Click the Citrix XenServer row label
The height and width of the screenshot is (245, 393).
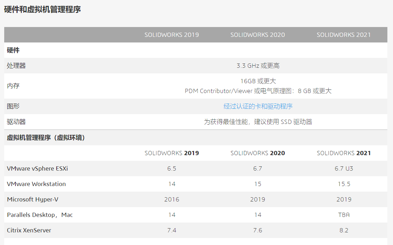point(29,230)
